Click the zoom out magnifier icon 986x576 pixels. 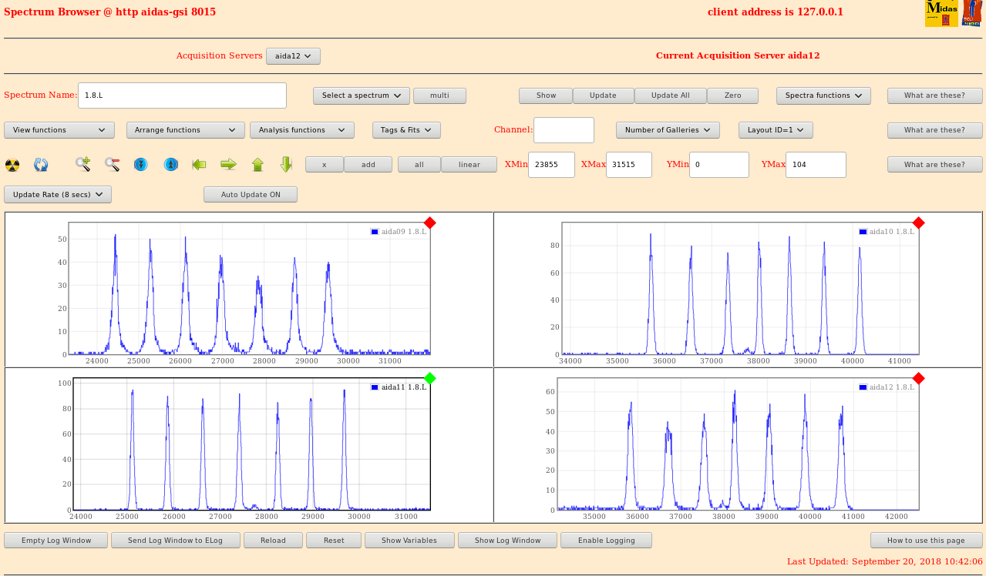tap(113, 164)
